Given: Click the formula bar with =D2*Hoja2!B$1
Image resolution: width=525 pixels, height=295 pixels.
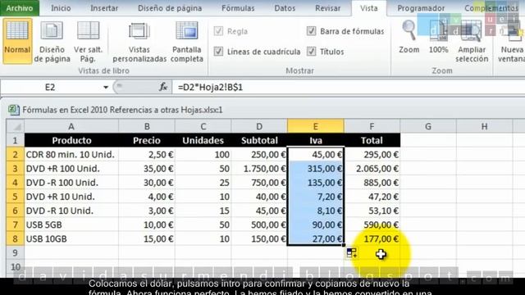Looking at the screenshot, I should (x=348, y=88).
